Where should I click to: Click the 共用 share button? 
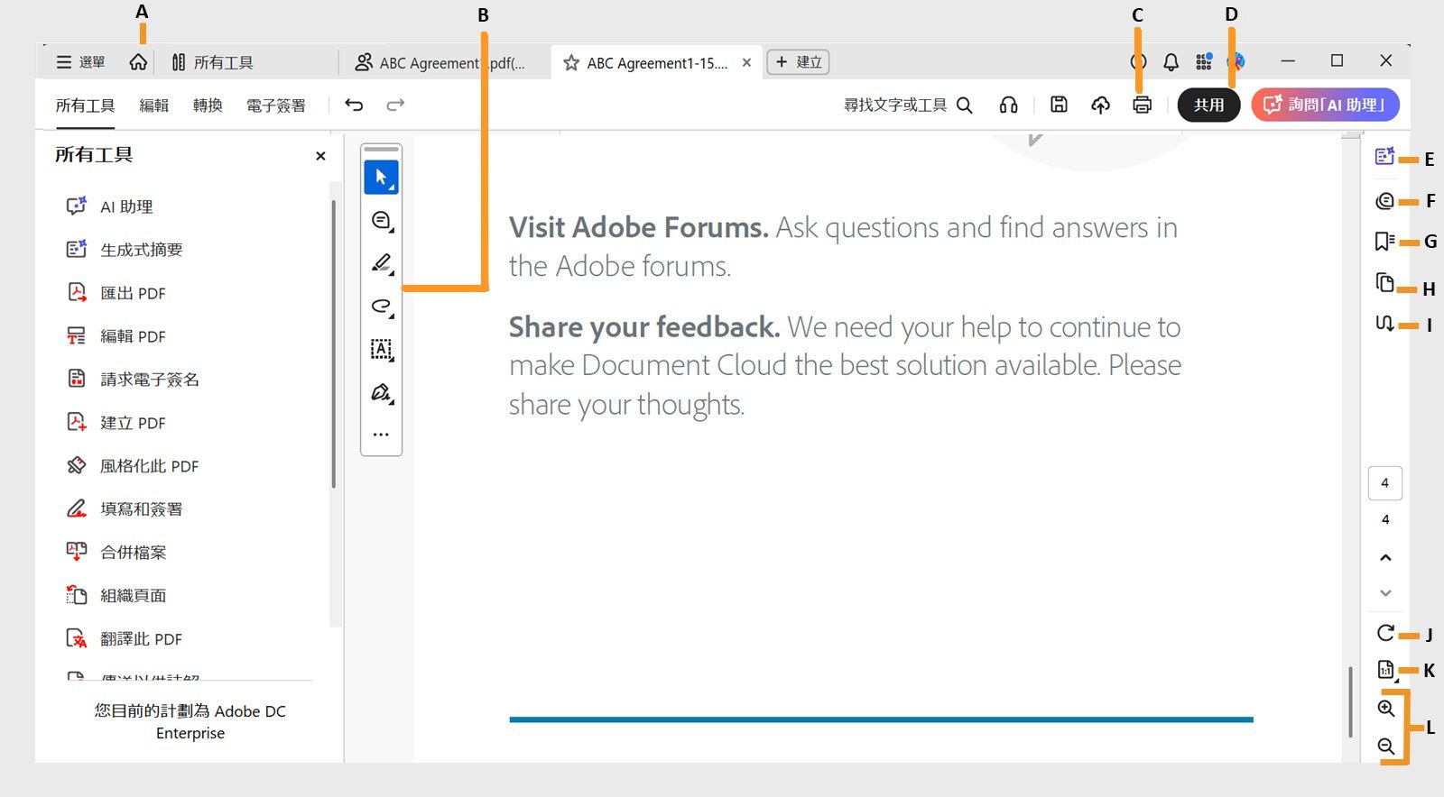(1208, 105)
